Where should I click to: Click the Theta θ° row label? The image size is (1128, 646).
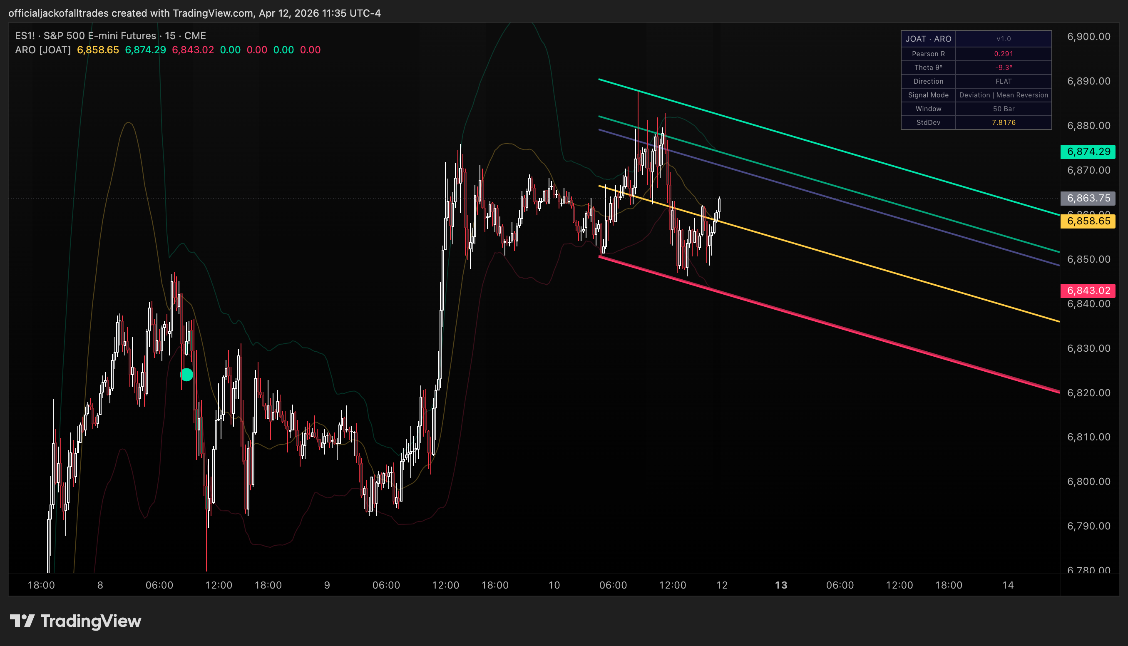(928, 67)
